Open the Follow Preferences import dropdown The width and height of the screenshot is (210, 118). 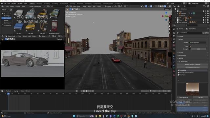coord(37,6)
